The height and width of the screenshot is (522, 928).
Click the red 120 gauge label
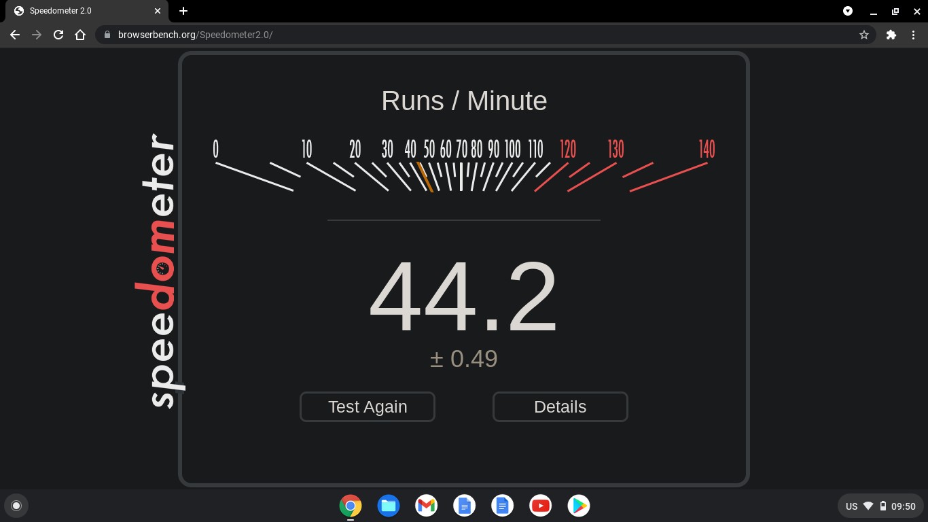568,149
